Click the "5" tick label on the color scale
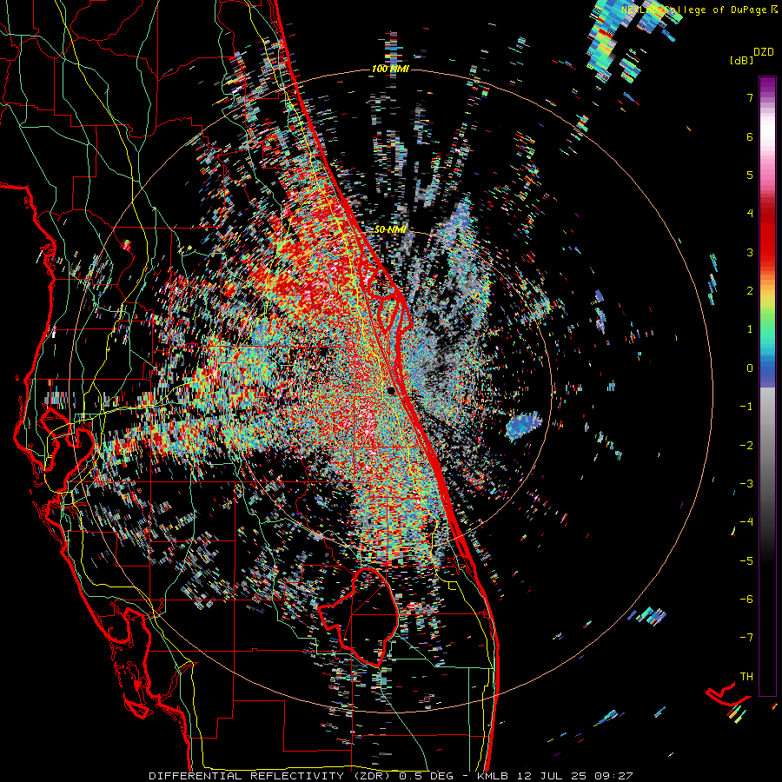782x782 pixels. pyautogui.click(x=750, y=175)
